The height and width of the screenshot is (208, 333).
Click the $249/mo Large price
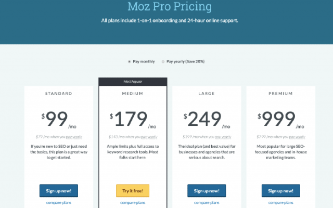click(207, 119)
